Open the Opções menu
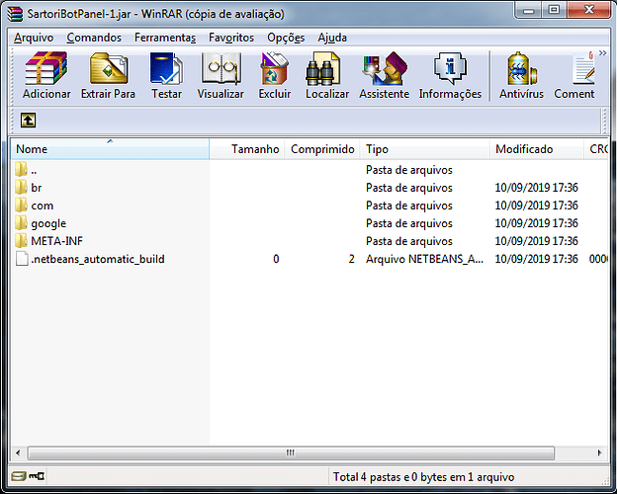The image size is (617, 494). 286,38
